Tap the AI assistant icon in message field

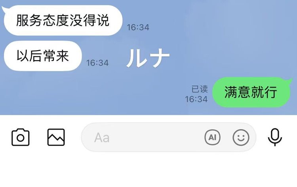(213, 138)
